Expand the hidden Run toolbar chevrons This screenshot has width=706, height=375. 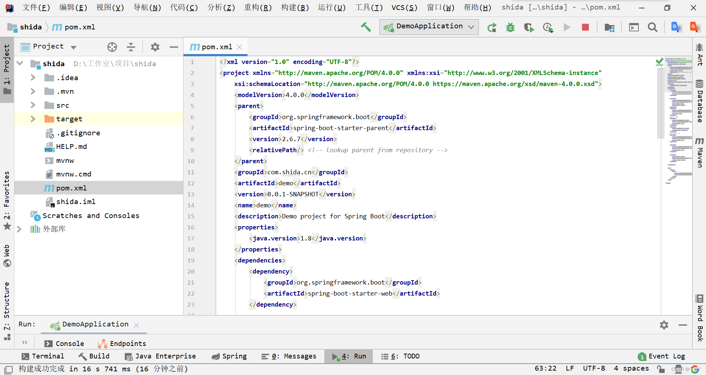[x=25, y=342]
